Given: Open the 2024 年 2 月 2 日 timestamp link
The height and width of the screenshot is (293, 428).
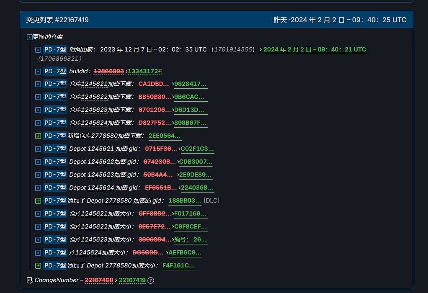Looking at the screenshot, I should point(315,49).
